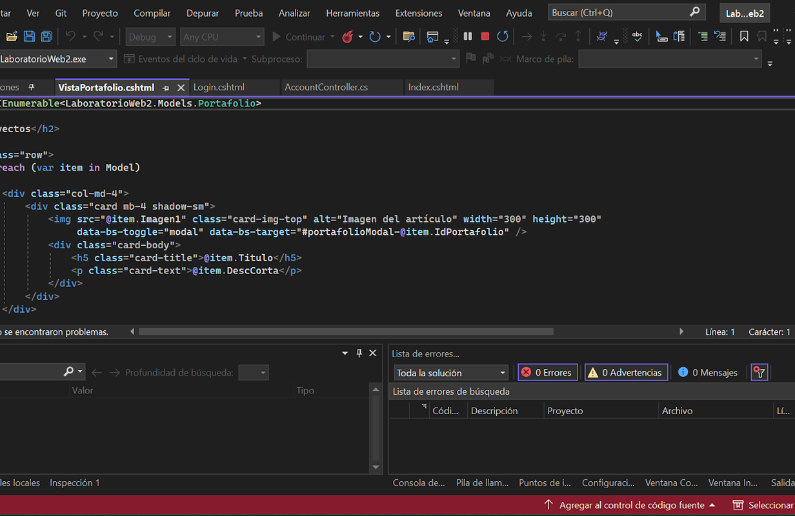Open the Proyecto menu
Screen dimensions: 795x516
click(x=100, y=13)
